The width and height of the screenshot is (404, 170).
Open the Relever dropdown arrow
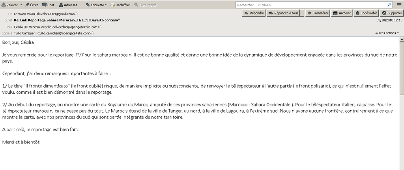click(x=21, y=5)
